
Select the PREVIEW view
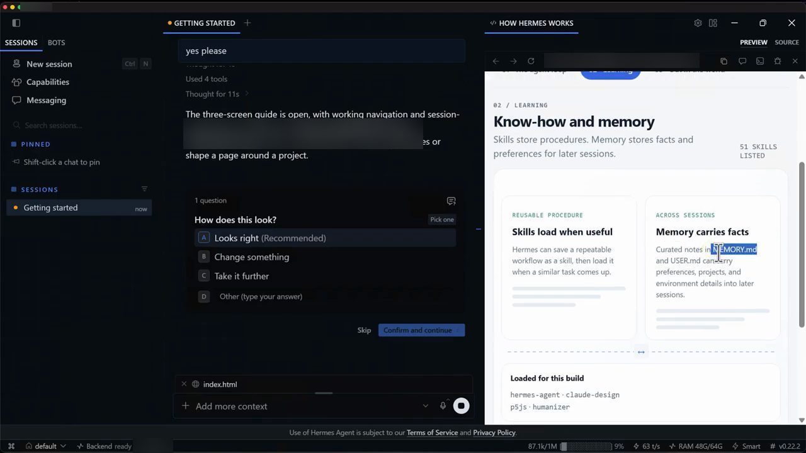coord(754,42)
